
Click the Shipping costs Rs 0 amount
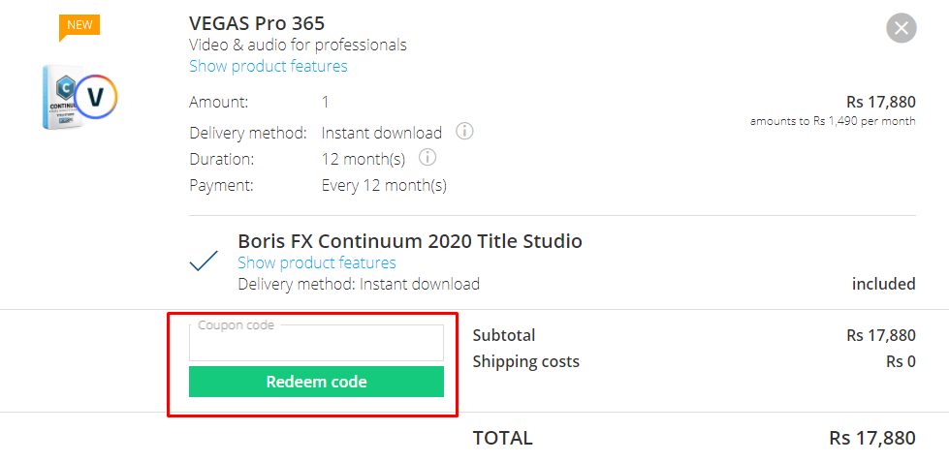[901, 361]
